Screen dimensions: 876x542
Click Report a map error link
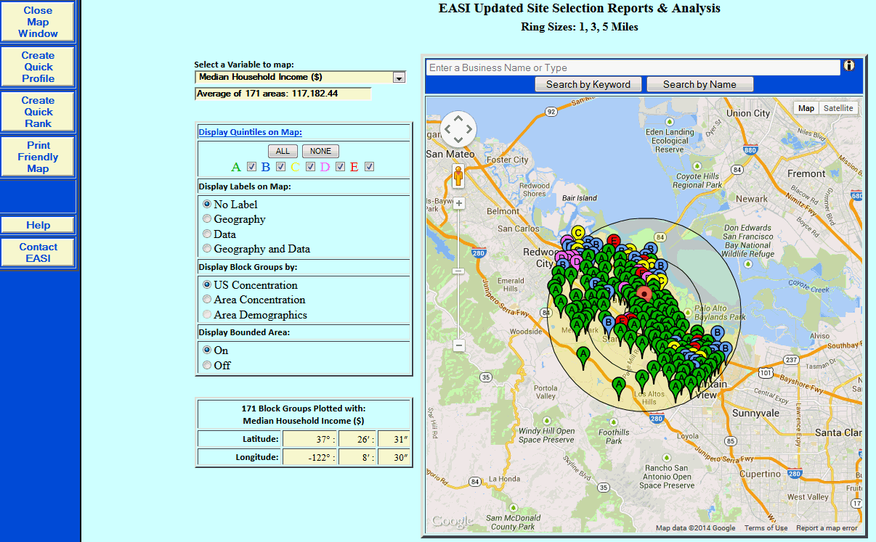827,528
